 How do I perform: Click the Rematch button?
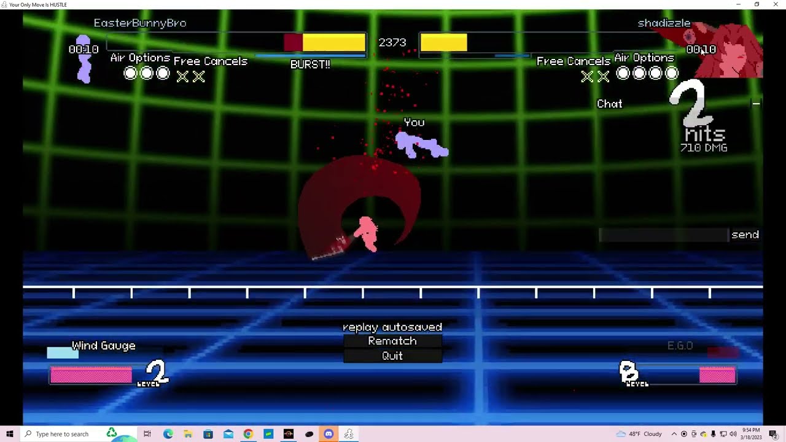point(392,341)
